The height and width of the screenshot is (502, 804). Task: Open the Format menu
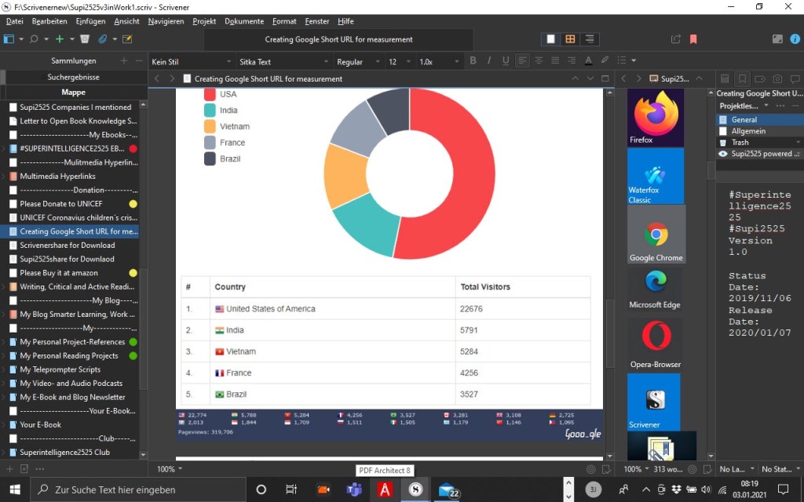click(x=284, y=21)
